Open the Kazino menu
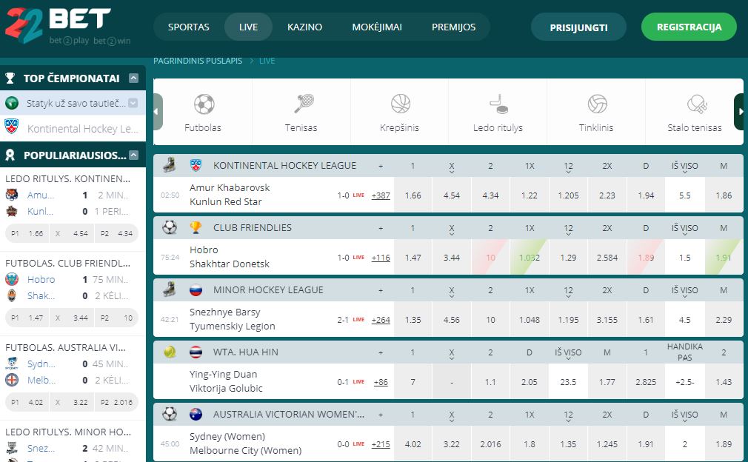This screenshot has width=748, height=462. [304, 27]
